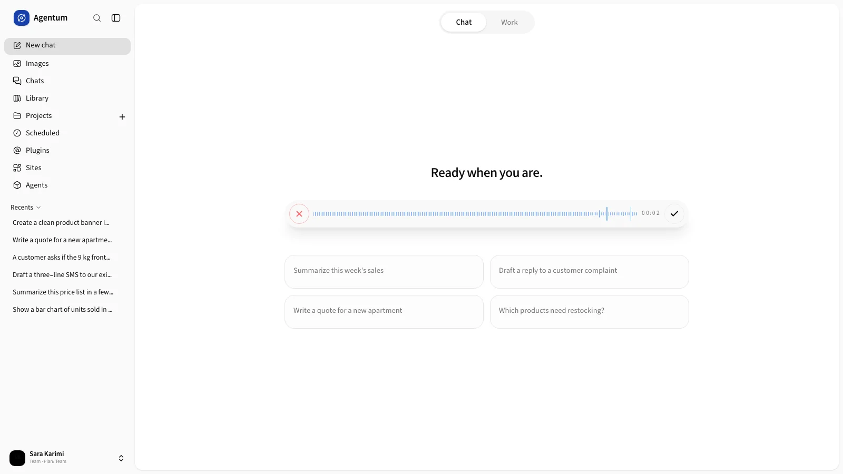Switch to the Work tab
This screenshot has width=843, height=474.
509,22
